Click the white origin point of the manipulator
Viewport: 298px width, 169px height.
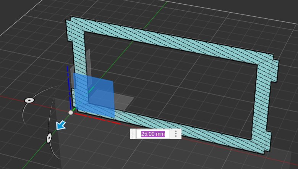[x=71, y=113]
